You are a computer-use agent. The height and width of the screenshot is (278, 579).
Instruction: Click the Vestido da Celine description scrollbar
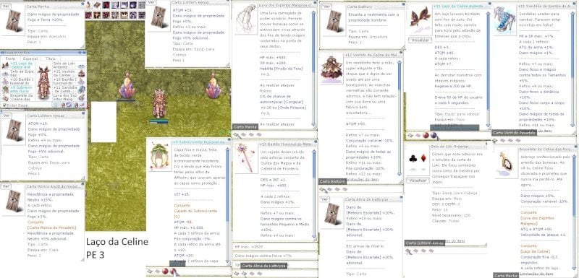(x=399, y=118)
